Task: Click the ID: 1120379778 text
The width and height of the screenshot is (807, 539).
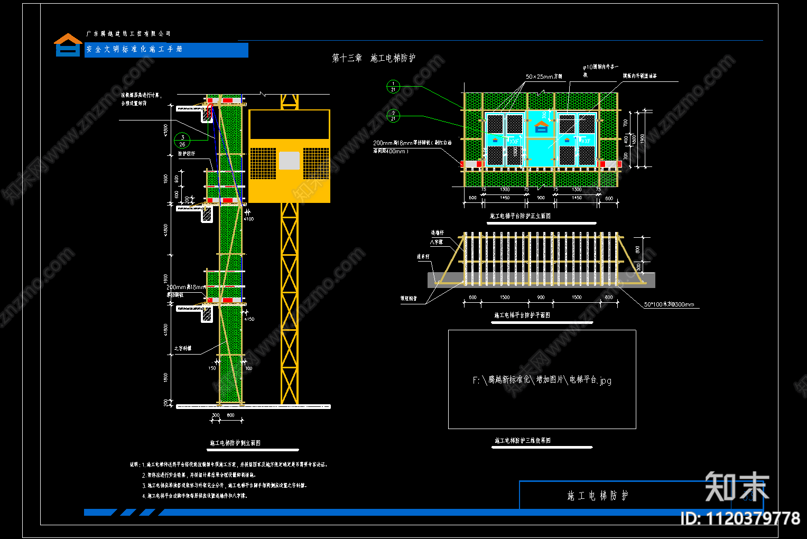Action: [x=740, y=518]
